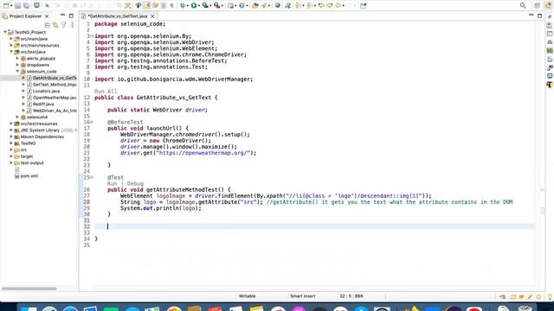The width and height of the screenshot is (554, 311).
Task: Toggle Mark Occurrences in the toolbar
Action: point(146,6)
